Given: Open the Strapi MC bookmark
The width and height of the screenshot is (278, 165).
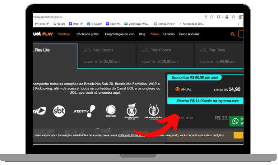Looking at the screenshot, I should point(113,24).
